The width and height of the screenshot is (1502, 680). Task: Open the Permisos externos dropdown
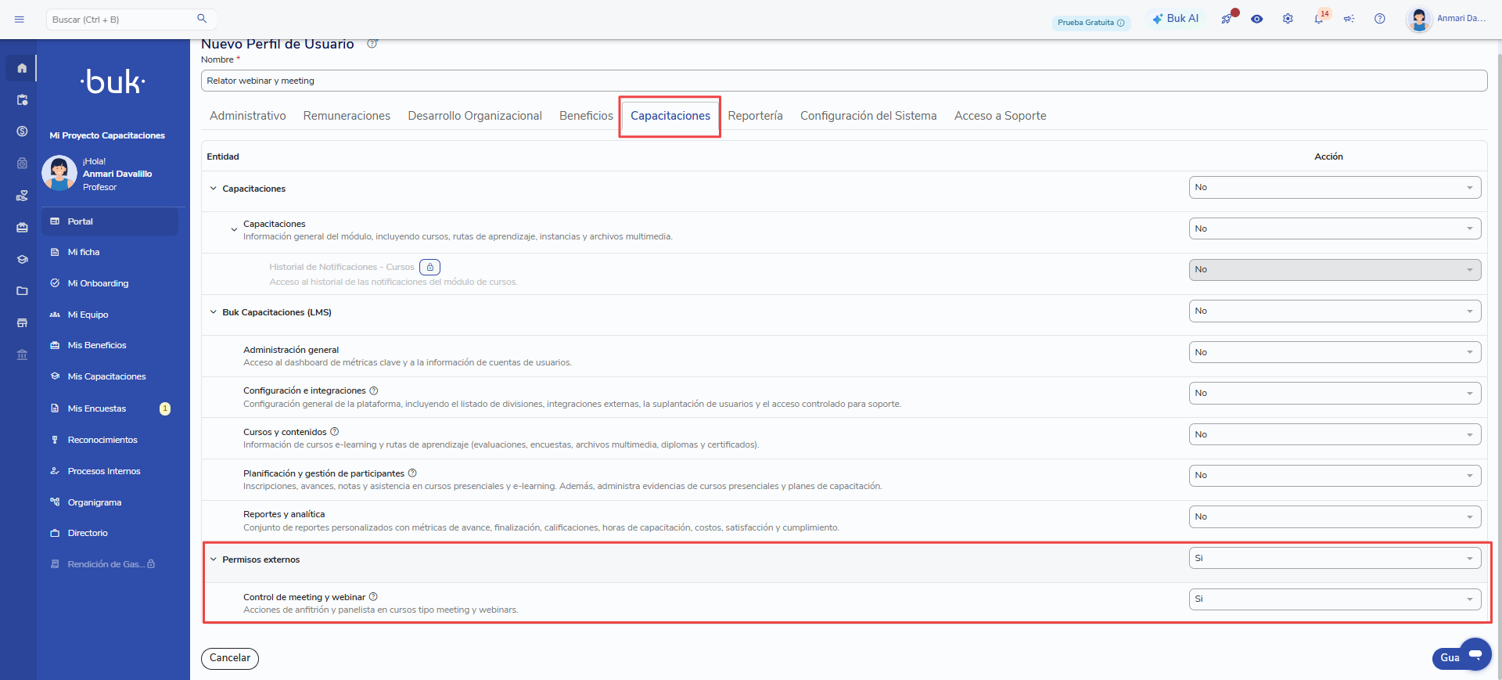coord(1335,558)
